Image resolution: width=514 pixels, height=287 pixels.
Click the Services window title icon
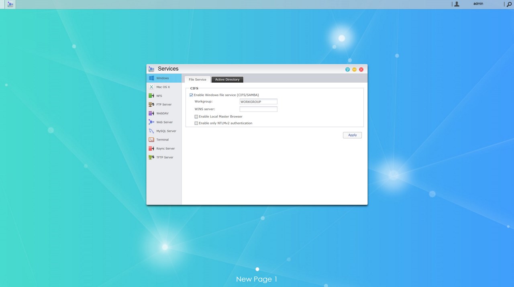tap(151, 69)
